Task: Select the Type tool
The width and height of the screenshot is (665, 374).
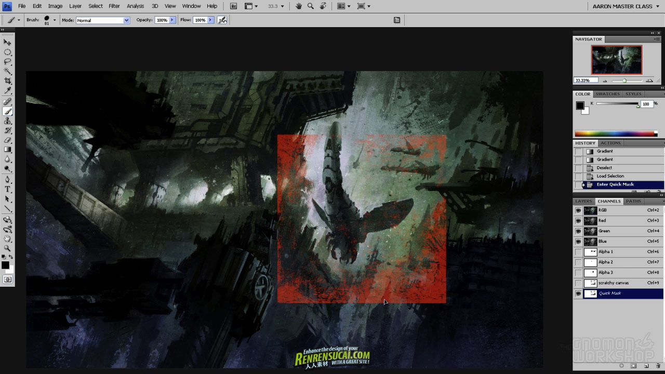Action: tap(7, 190)
